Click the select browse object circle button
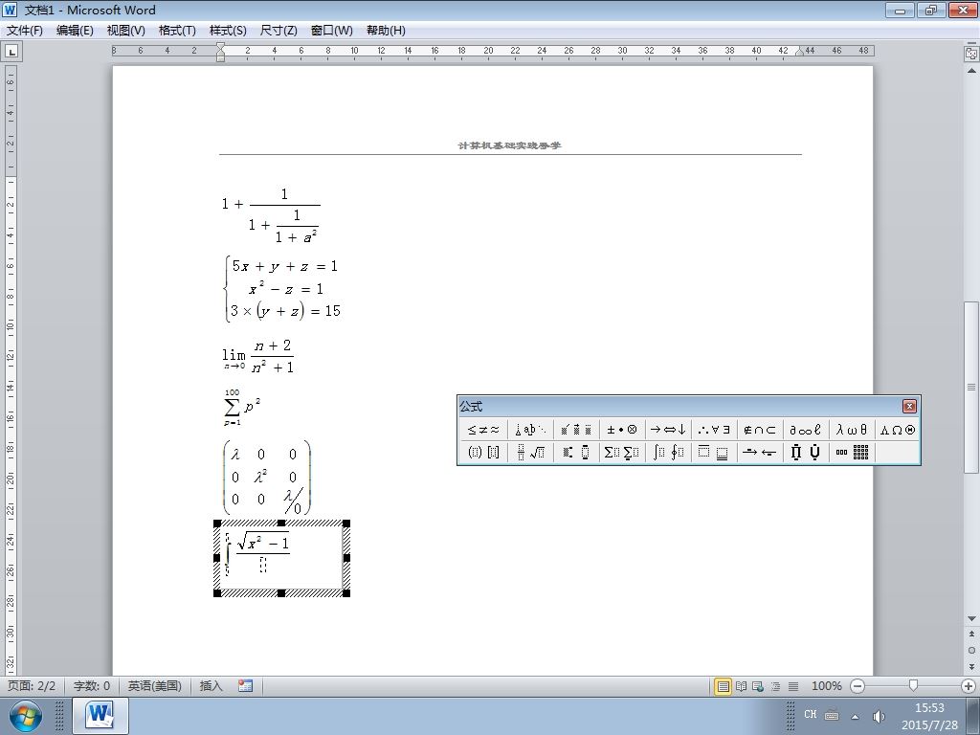 [x=971, y=650]
